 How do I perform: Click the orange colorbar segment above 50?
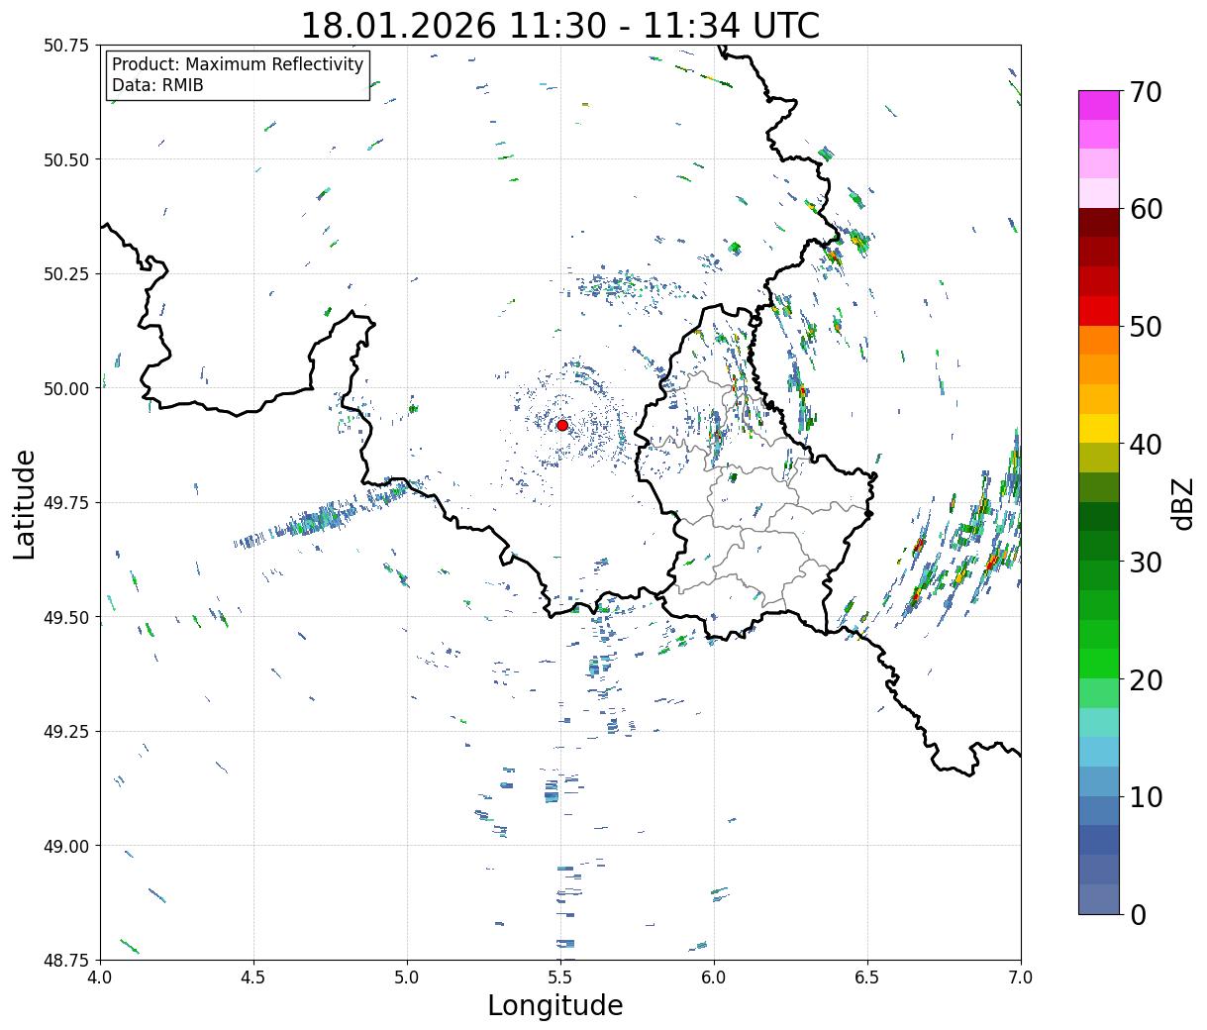pyautogui.click(x=1099, y=340)
